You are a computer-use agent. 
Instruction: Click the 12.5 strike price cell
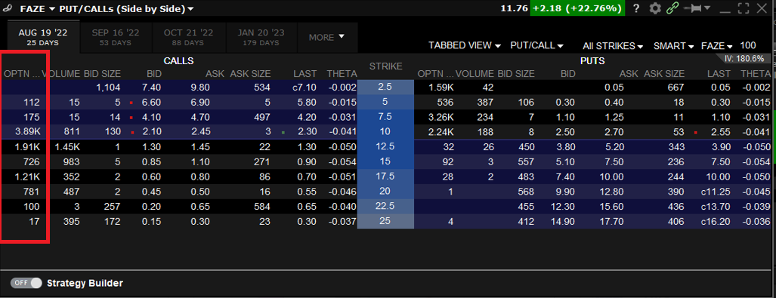tap(385, 147)
